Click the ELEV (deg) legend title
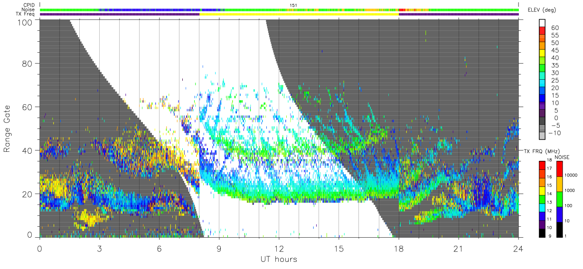This screenshot has width=583, height=269. coord(542,9)
